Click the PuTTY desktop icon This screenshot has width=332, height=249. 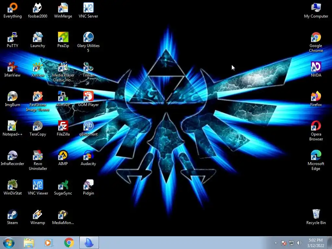[13, 40]
